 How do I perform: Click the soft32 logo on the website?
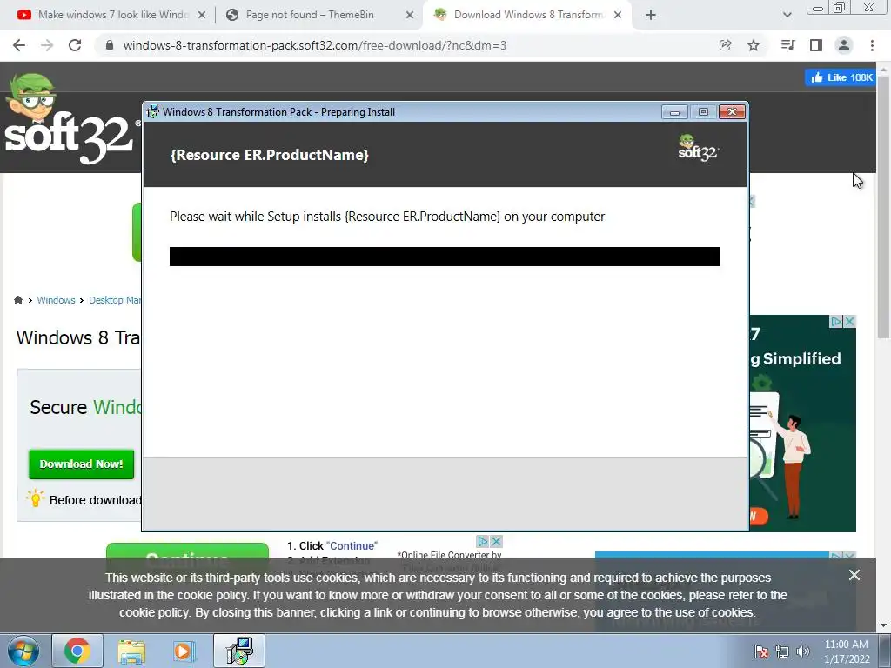[70, 120]
